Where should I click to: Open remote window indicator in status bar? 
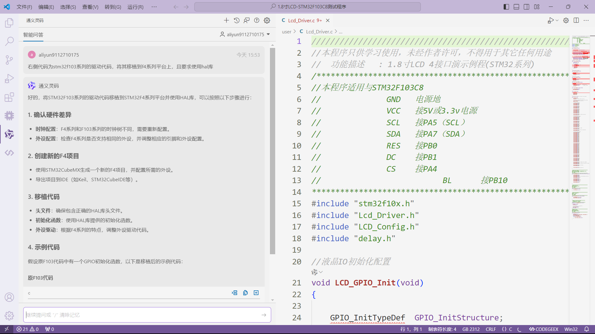point(7,329)
